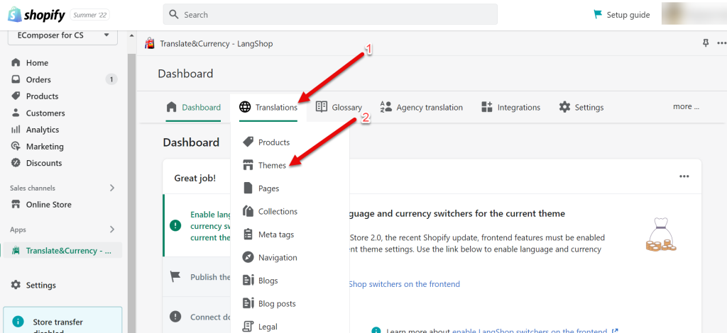Select the Connect do... step row
This screenshot has width=727, height=333.
[197, 317]
